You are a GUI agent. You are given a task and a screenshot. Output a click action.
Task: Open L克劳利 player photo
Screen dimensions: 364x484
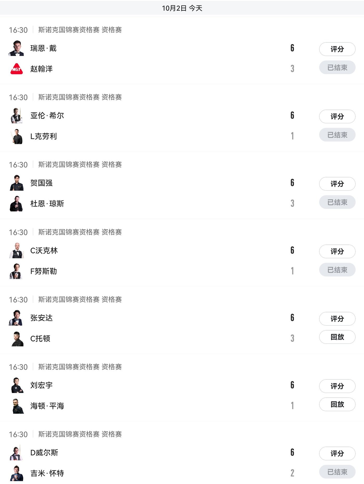(x=17, y=136)
